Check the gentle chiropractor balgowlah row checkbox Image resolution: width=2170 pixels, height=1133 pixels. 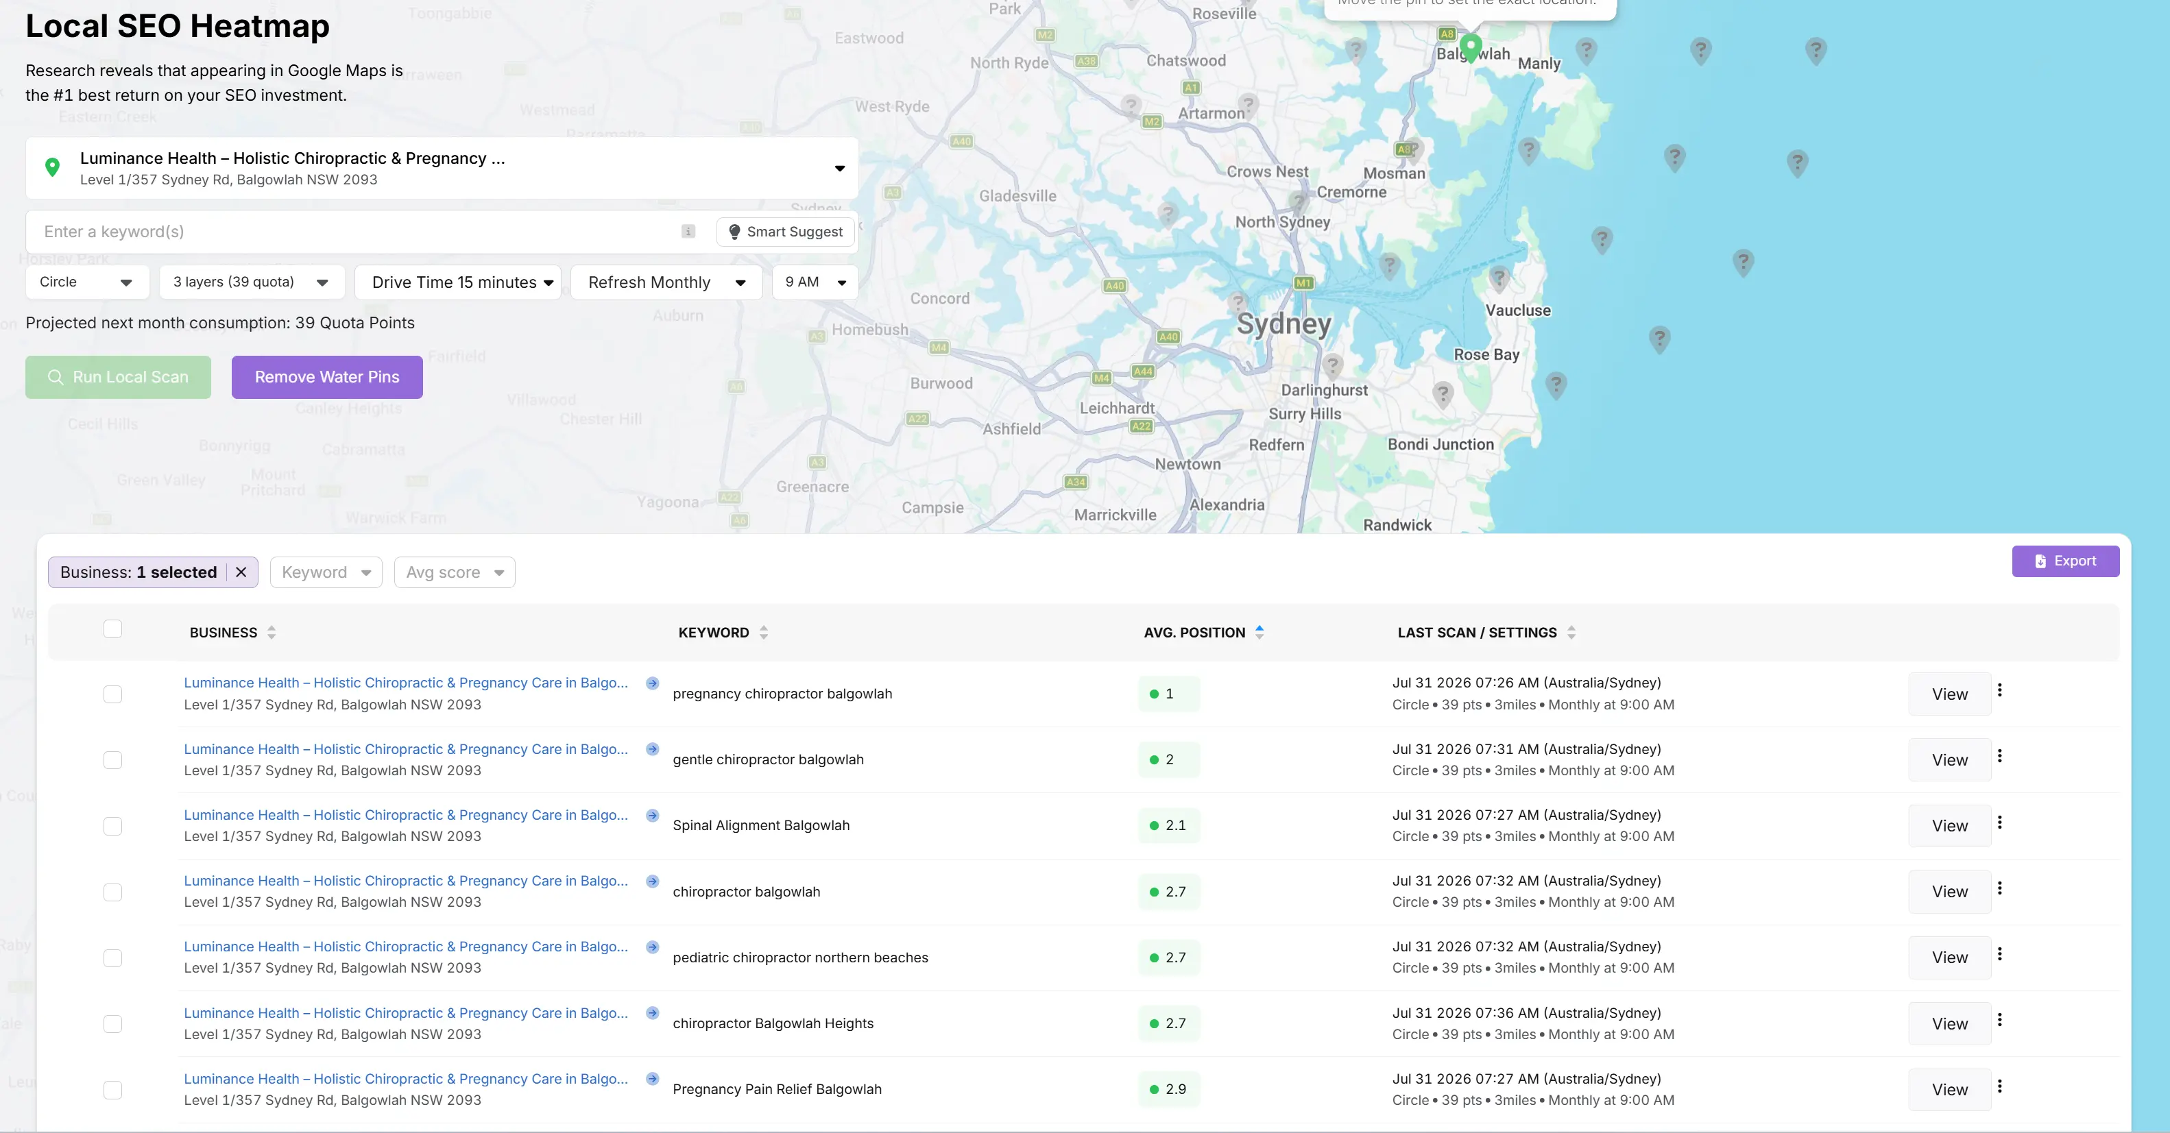(x=113, y=760)
